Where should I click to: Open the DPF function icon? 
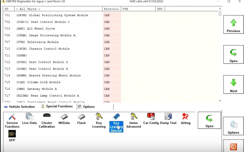(x=12, y=136)
